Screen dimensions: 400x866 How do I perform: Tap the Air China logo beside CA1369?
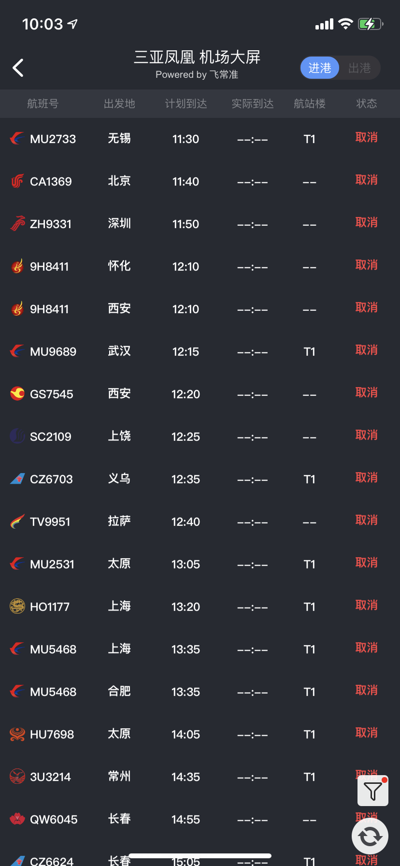coord(17,181)
